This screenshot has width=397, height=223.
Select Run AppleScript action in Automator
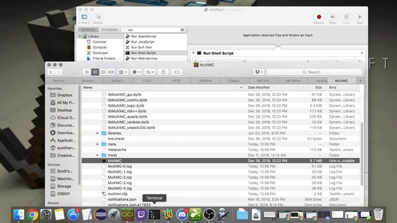pyautogui.click(x=156, y=37)
